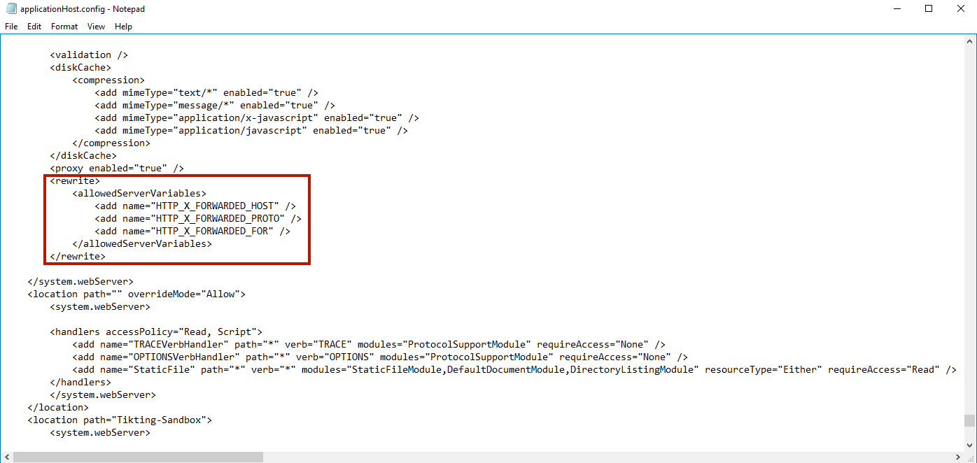Click the Notepad icon in the title bar
This screenshot has height=463, width=977.
(x=10, y=8)
